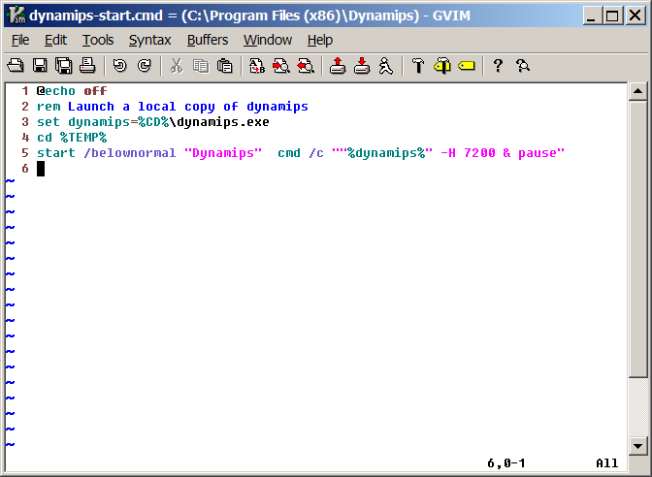Click the word 'Launch' on line 2
The image size is (652, 477).
click(x=91, y=107)
